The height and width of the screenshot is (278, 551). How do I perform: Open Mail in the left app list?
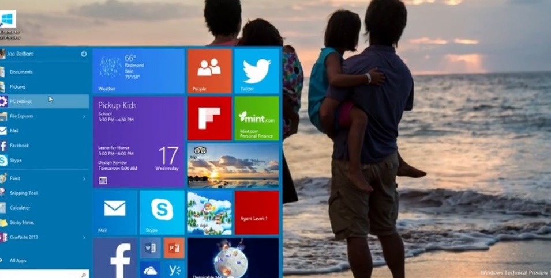coord(44,131)
